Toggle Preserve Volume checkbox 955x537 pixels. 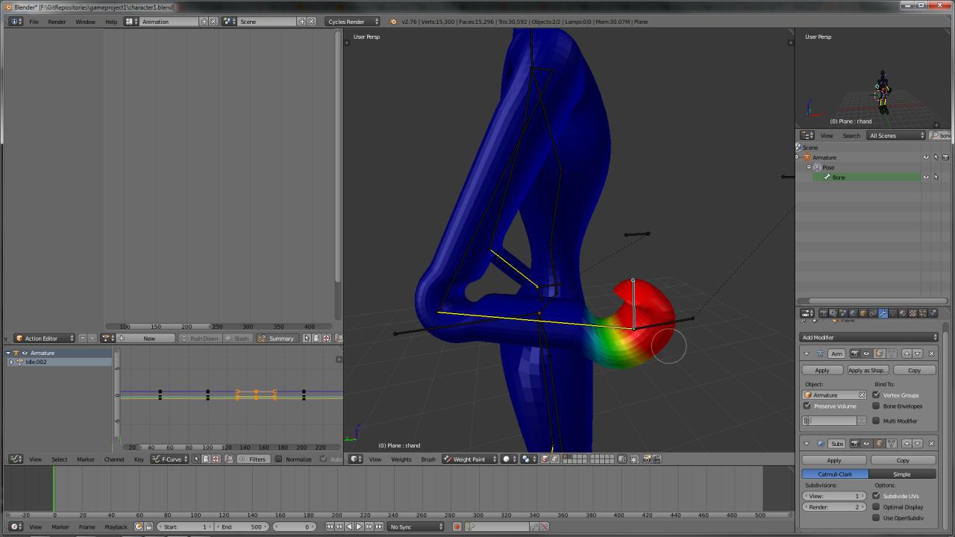[807, 406]
